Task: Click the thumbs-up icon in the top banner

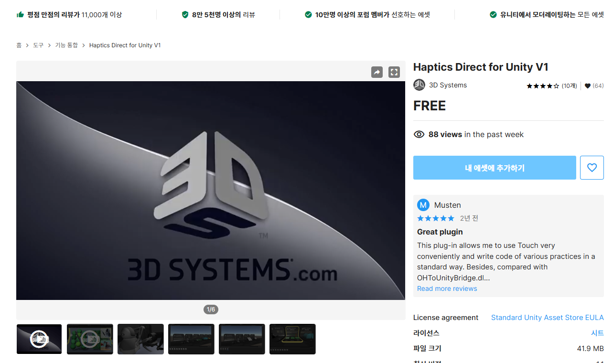Action: (20, 14)
